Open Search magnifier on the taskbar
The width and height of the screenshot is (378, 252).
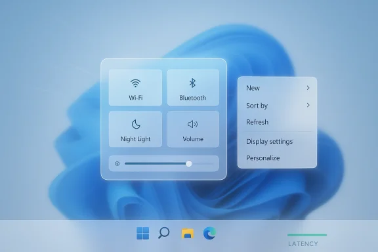click(x=164, y=233)
